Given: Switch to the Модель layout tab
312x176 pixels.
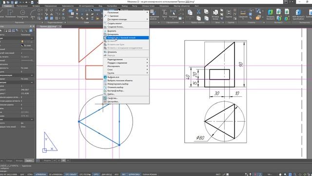Looking at the screenshot, I should 47,160.
